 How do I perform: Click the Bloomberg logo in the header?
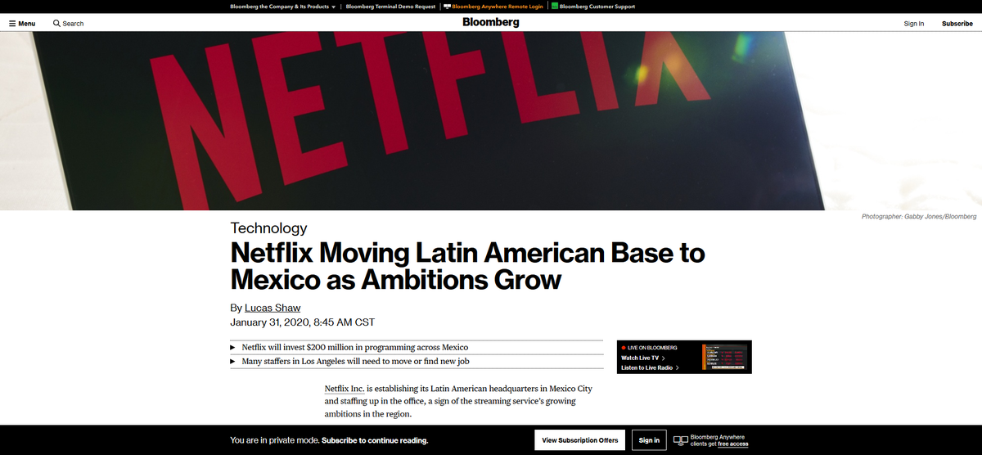(x=491, y=22)
